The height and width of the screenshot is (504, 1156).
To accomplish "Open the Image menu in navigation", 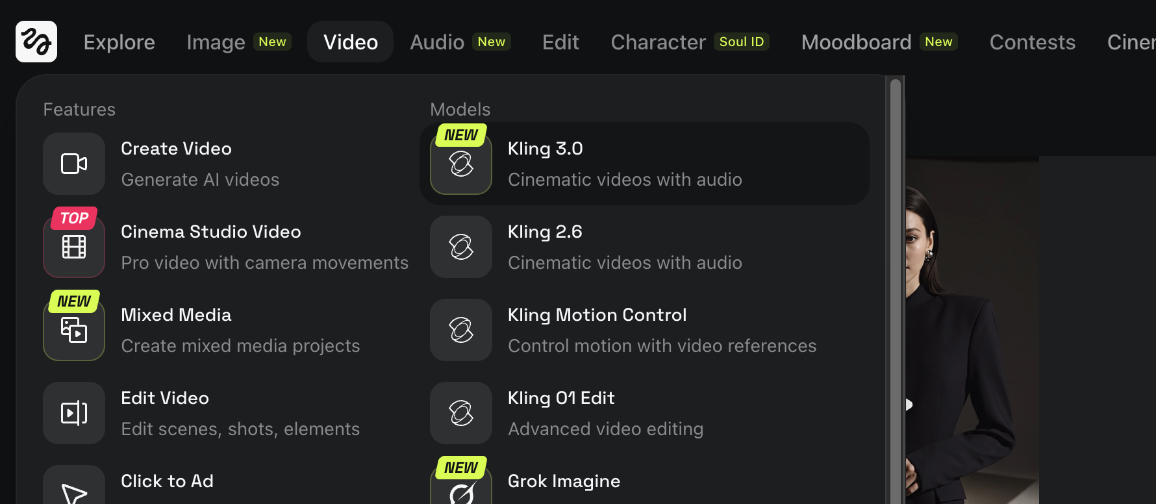I will [x=216, y=42].
